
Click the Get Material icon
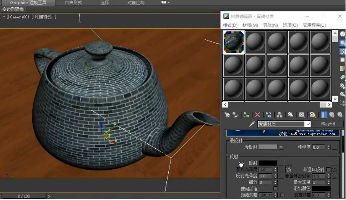click(227, 115)
